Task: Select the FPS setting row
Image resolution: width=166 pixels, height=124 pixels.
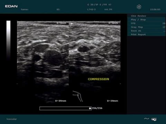Action: pos(147,23)
